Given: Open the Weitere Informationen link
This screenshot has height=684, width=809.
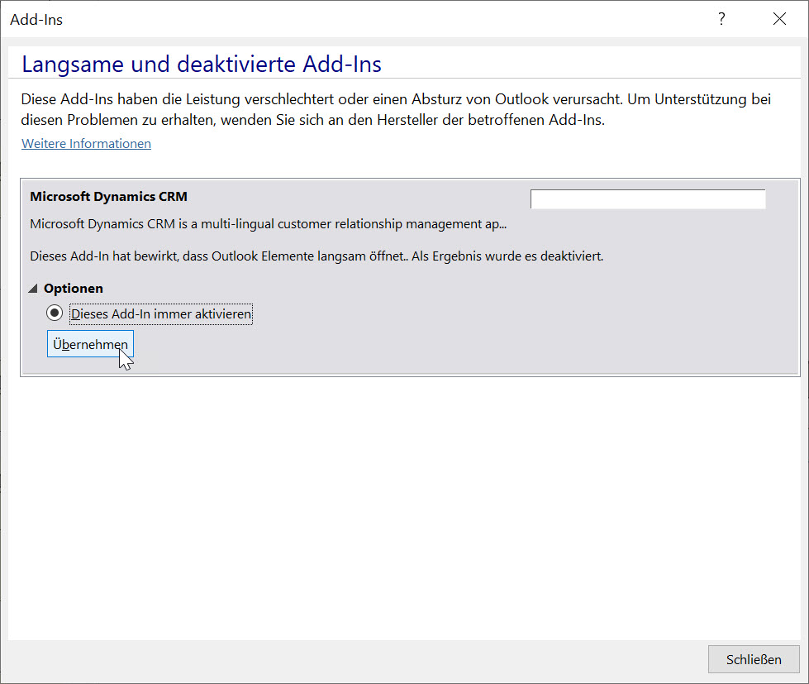Looking at the screenshot, I should click(x=86, y=144).
